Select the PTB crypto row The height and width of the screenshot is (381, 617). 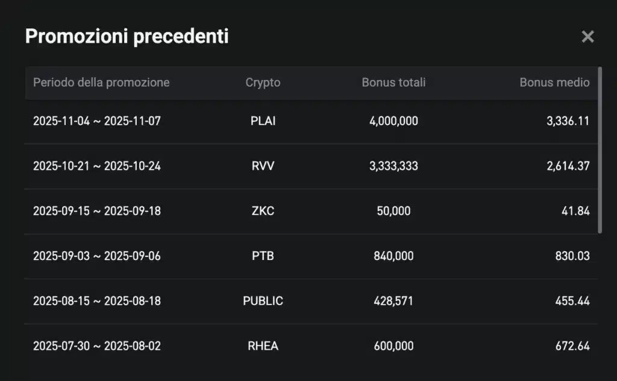[x=263, y=256]
